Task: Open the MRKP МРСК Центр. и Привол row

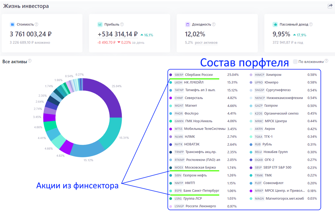Action: [283, 191]
